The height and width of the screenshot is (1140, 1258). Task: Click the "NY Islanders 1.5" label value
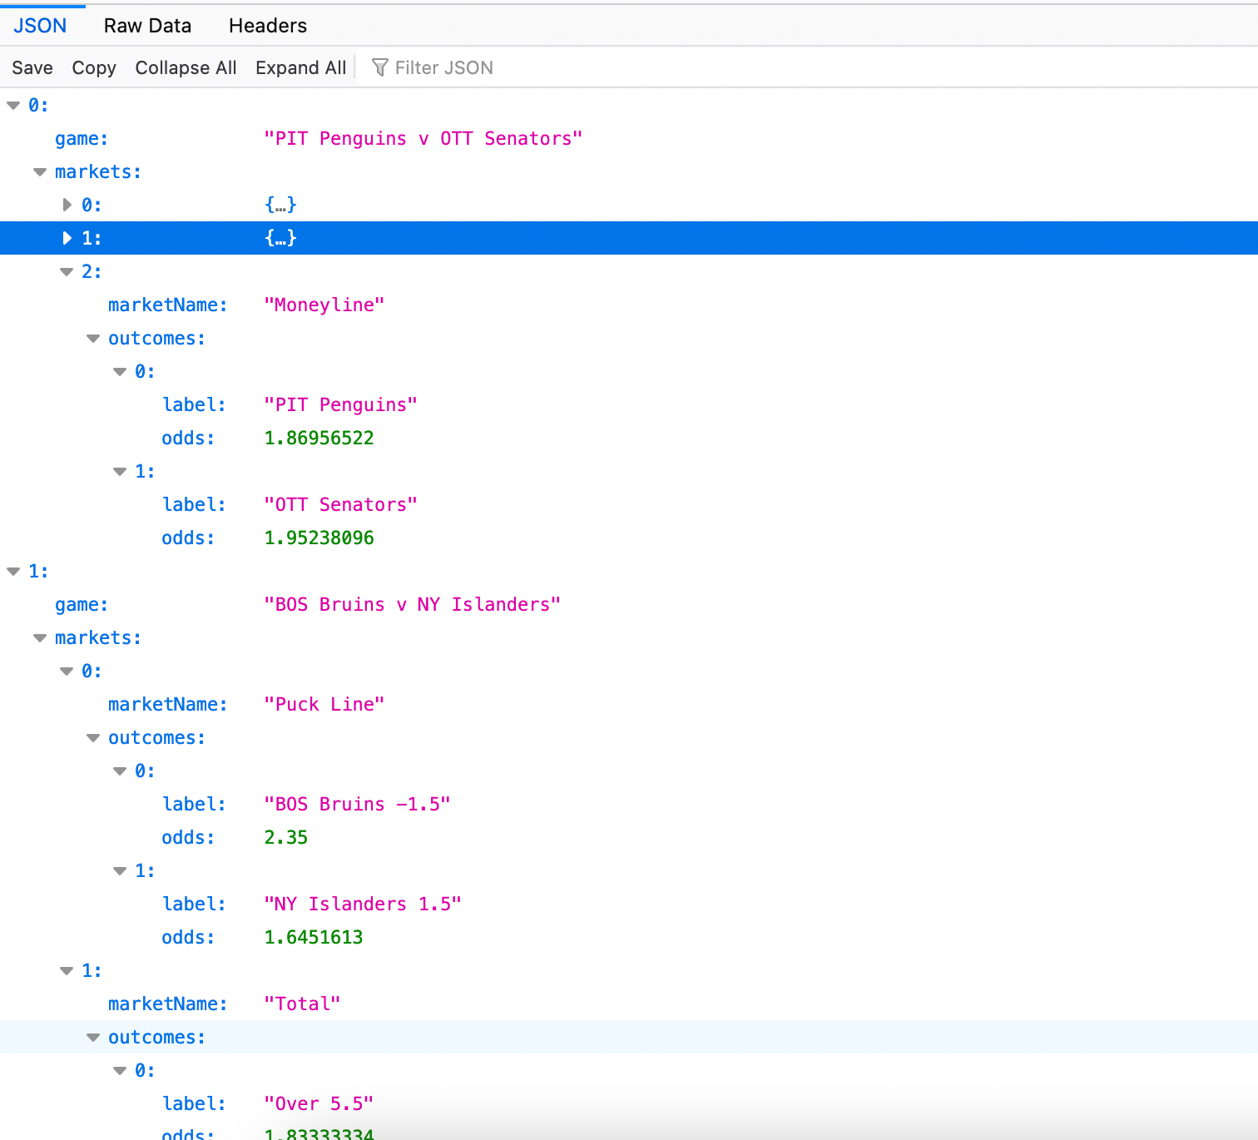(x=363, y=904)
